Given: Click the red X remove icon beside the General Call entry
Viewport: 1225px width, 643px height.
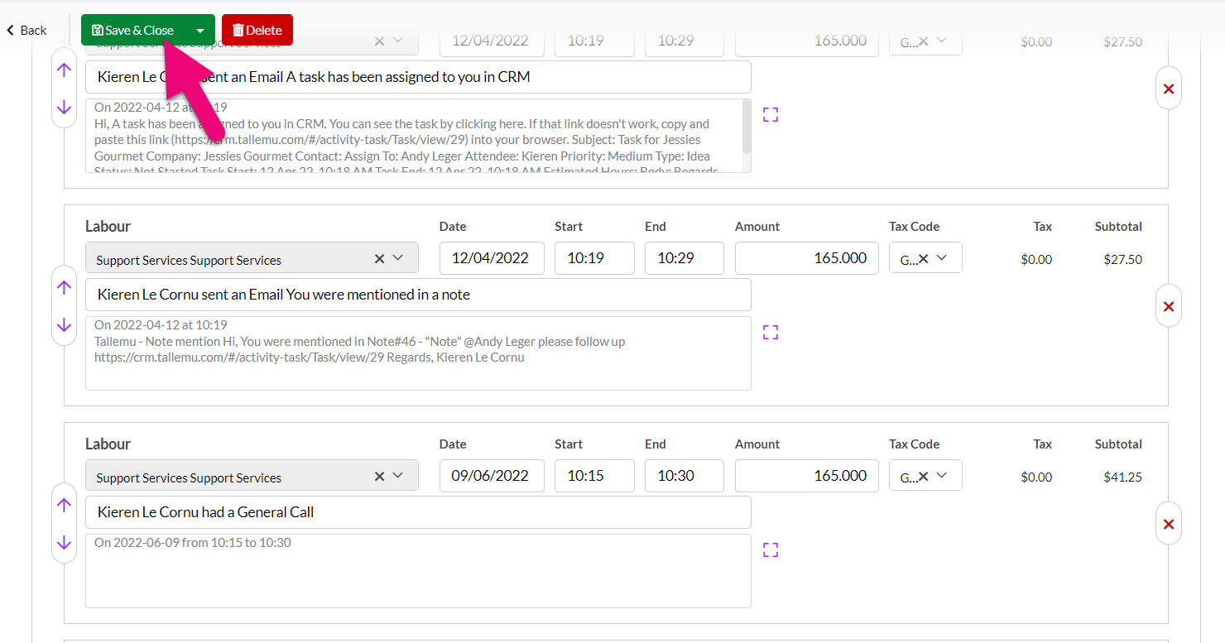Looking at the screenshot, I should [1168, 524].
